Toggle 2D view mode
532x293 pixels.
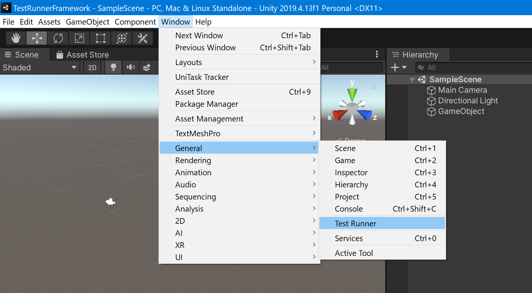92,67
